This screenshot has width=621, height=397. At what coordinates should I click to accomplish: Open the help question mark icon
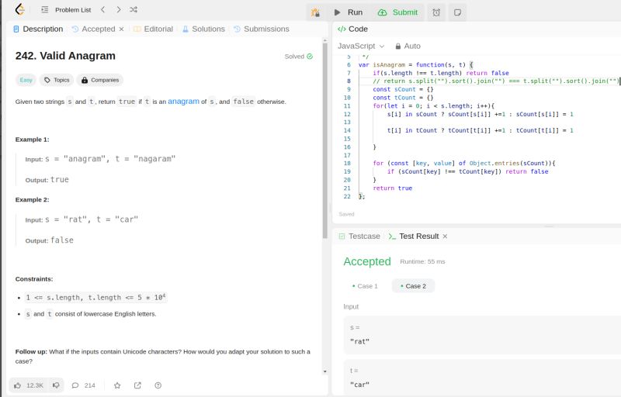coord(158,385)
